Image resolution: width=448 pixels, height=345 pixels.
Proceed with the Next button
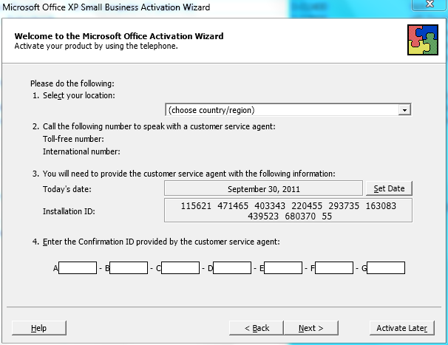tap(310, 328)
